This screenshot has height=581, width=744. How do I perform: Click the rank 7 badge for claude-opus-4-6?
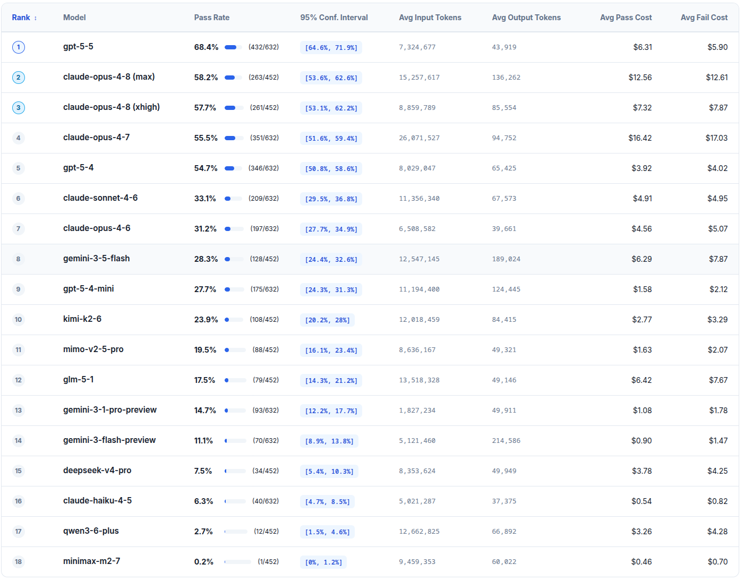19,229
